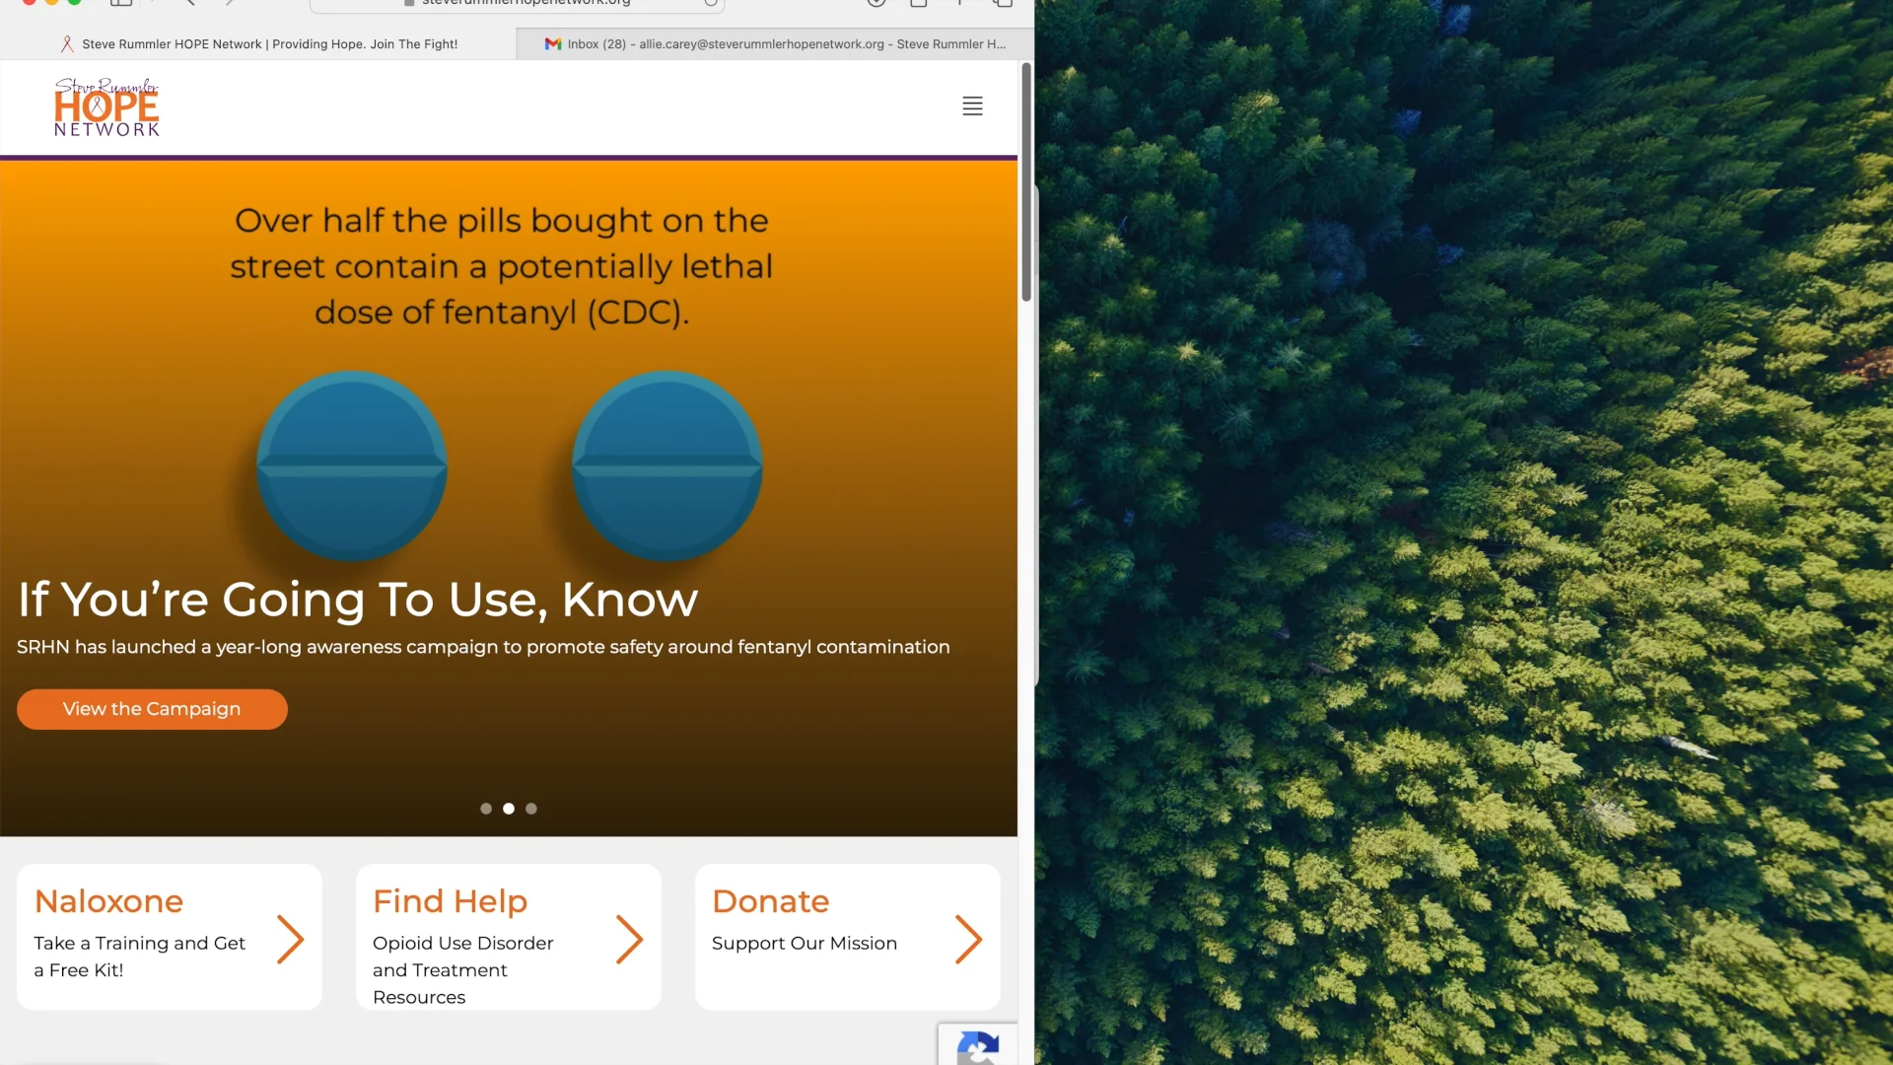Click the ribbon favicon on HOPE tab
This screenshot has width=1893, height=1065.
(67, 44)
